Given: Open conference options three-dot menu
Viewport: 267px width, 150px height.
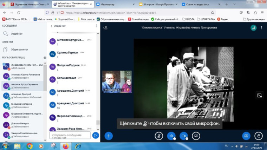Looking at the screenshot, I should (x=261, y=28).
